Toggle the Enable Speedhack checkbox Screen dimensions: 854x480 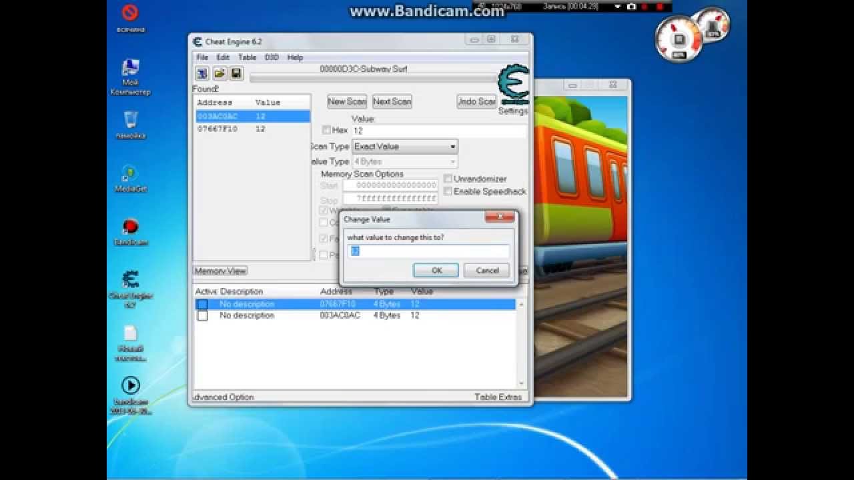pyautogui.click(x=448, y=191)
